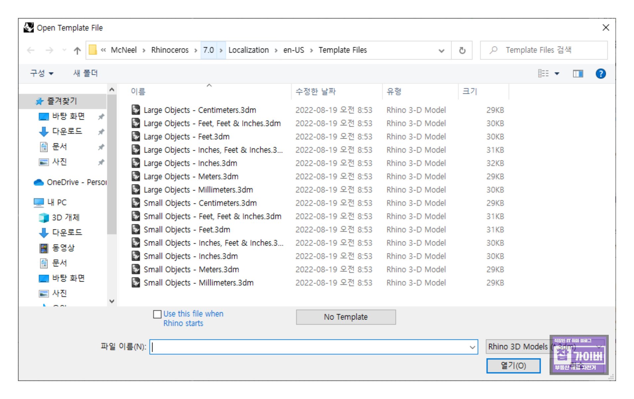Select Large Objects - Millimeters.3dm file
Screen dimensions: 634x399
coord(198,190)
